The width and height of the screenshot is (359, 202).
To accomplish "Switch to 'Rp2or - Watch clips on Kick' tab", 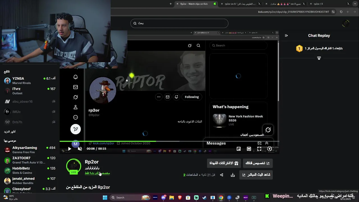I will click(x=196, y=4).
